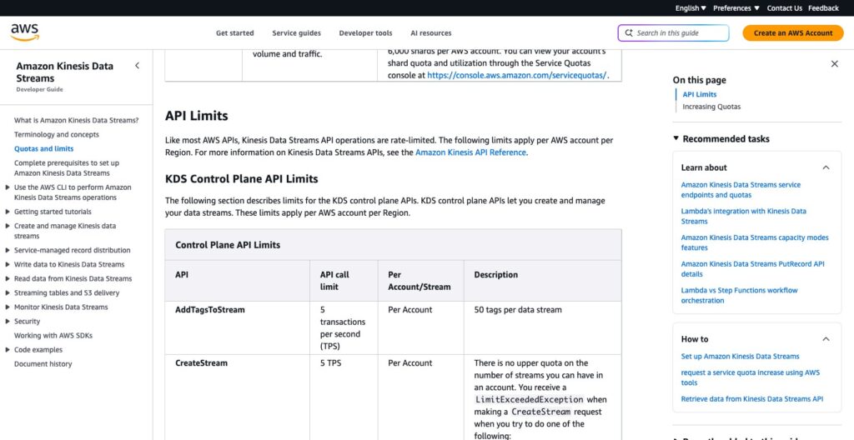Jump to Increasing Quotas section

pyautogui.click(x=711, y=107)
